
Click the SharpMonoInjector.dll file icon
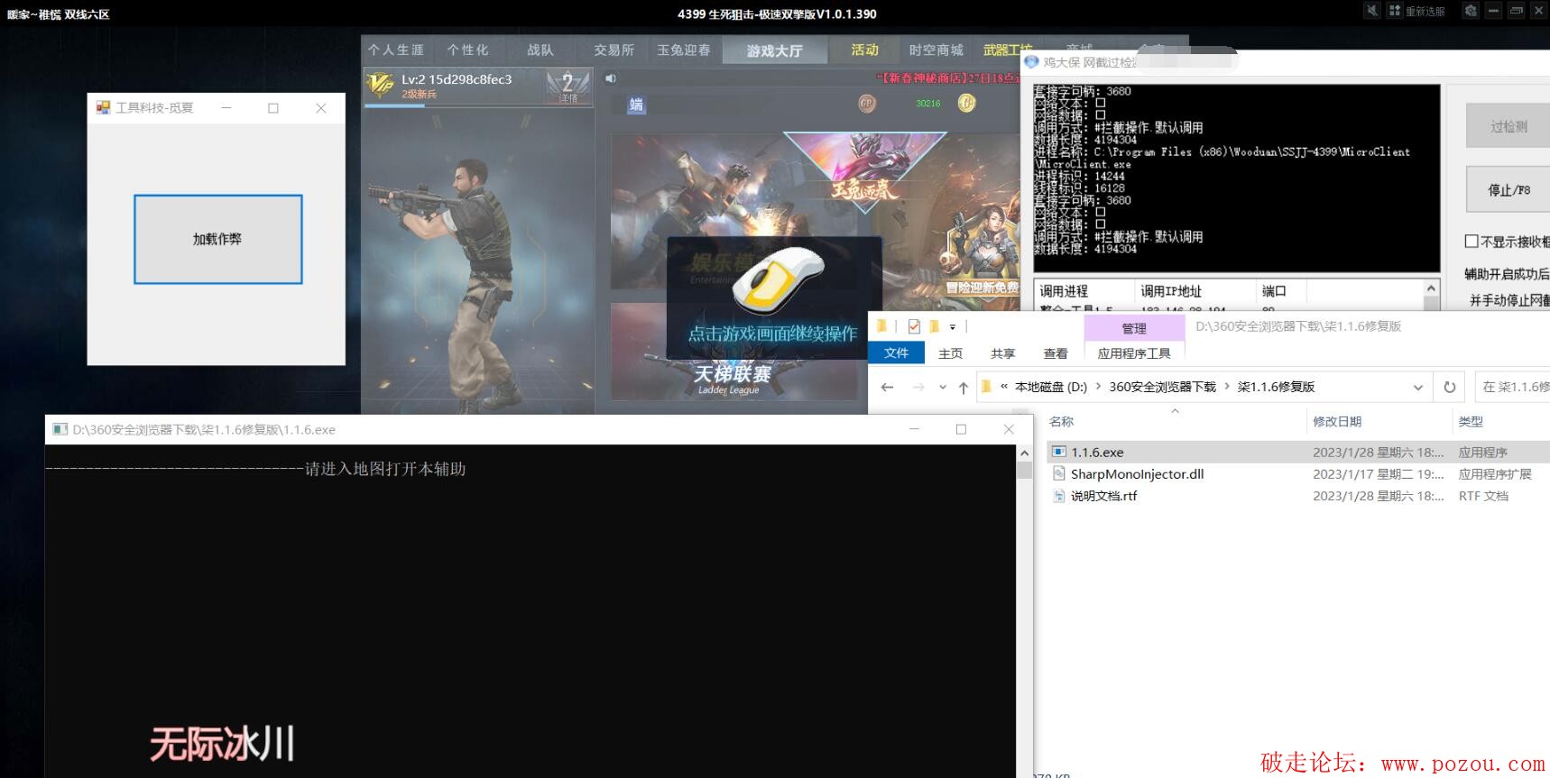pos(1059,473)
